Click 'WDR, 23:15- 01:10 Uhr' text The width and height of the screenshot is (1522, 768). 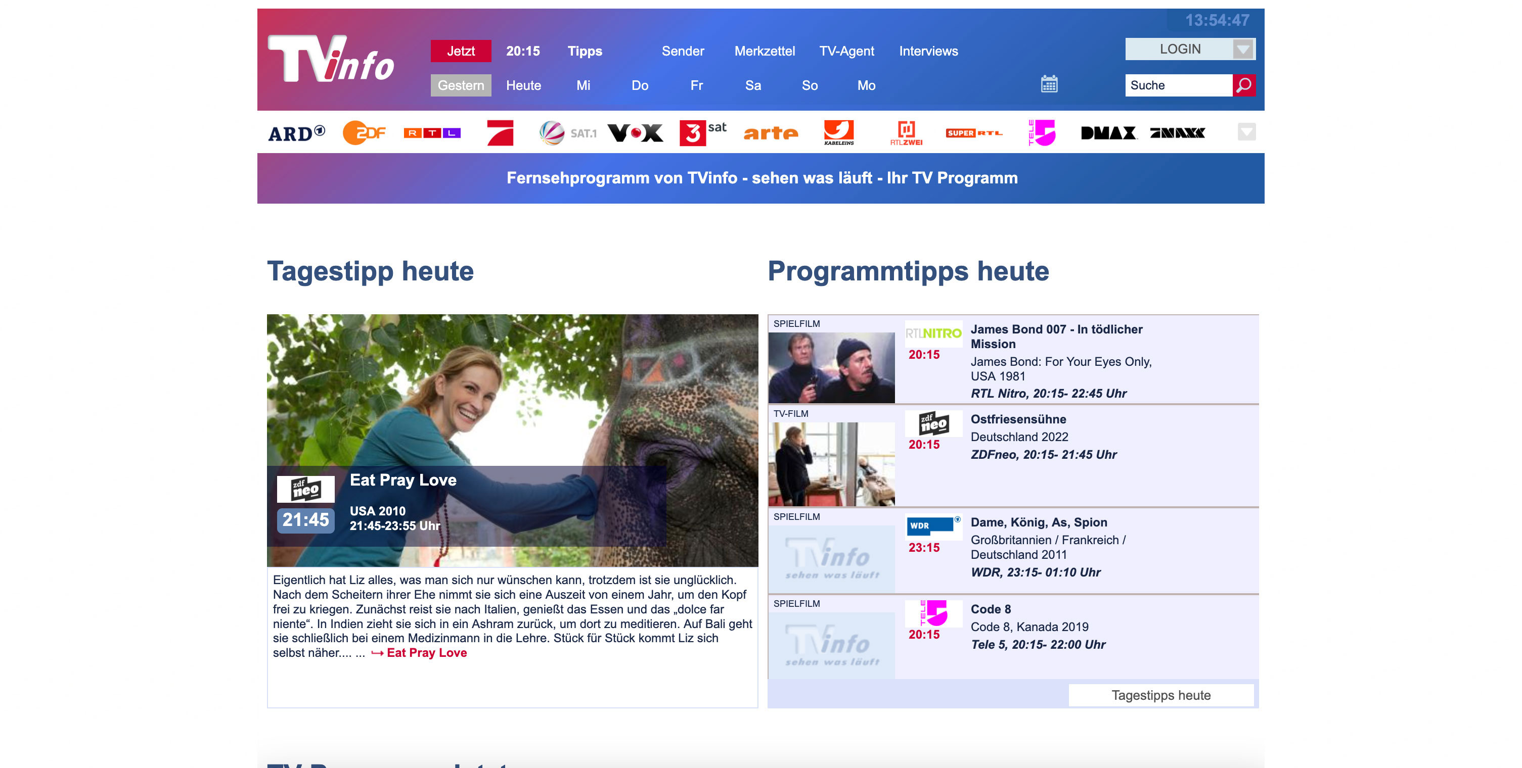(x=1036, y=572)
